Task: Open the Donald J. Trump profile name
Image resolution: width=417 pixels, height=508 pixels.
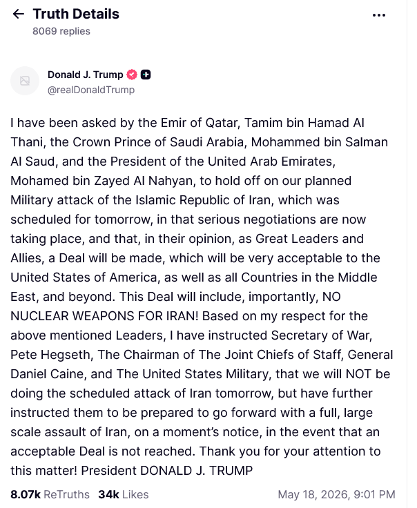Action: (x=85, y=75)
